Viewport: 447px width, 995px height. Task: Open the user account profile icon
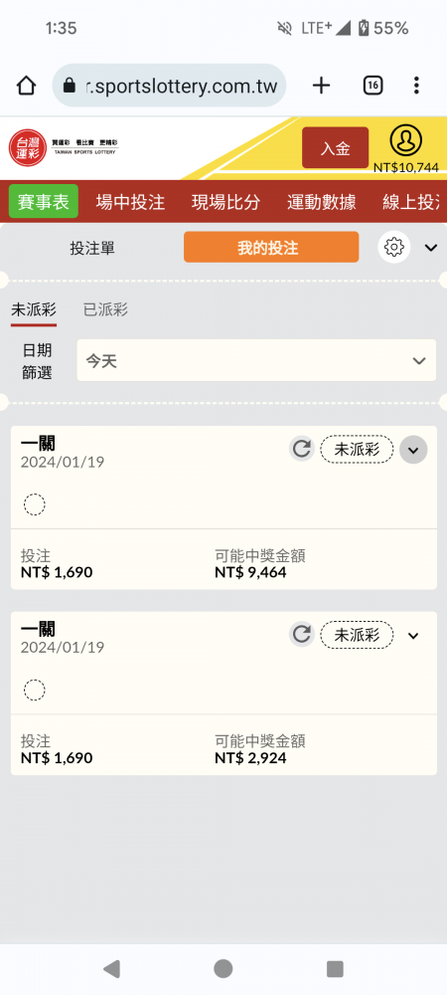tap(406, 141)
